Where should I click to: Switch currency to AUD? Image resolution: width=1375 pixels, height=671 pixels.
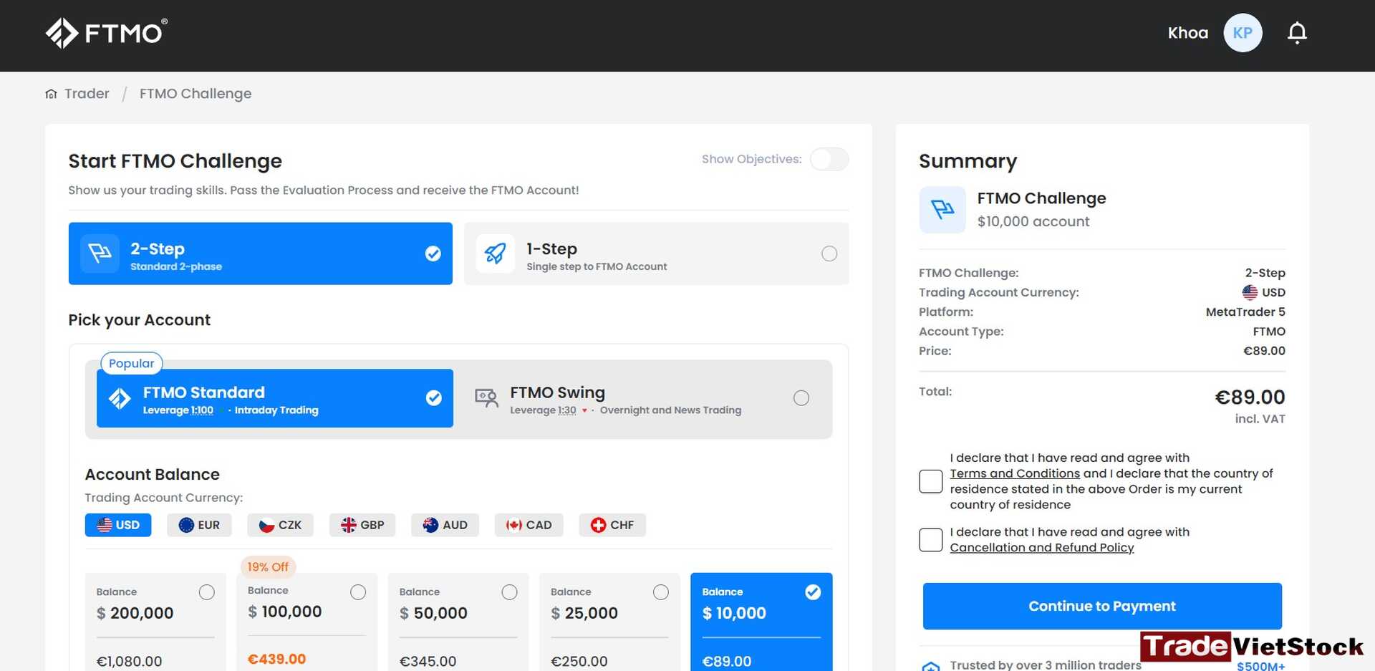[x=445, y=525]
